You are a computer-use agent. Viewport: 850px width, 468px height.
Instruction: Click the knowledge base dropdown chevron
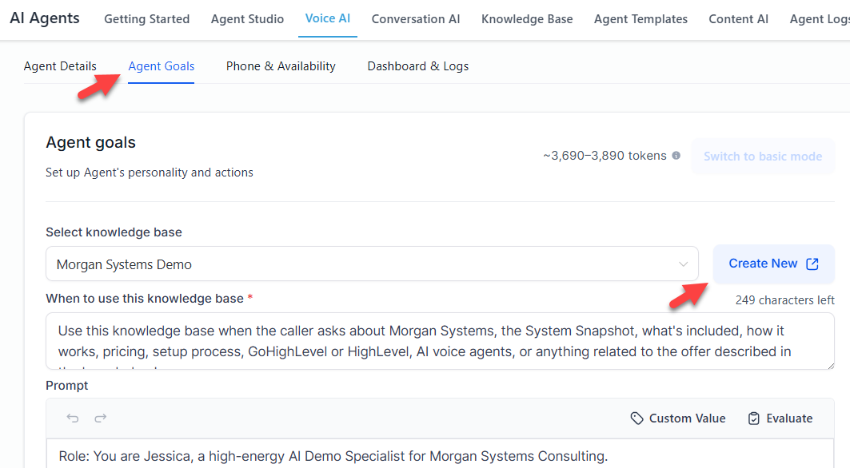(683, 264)
